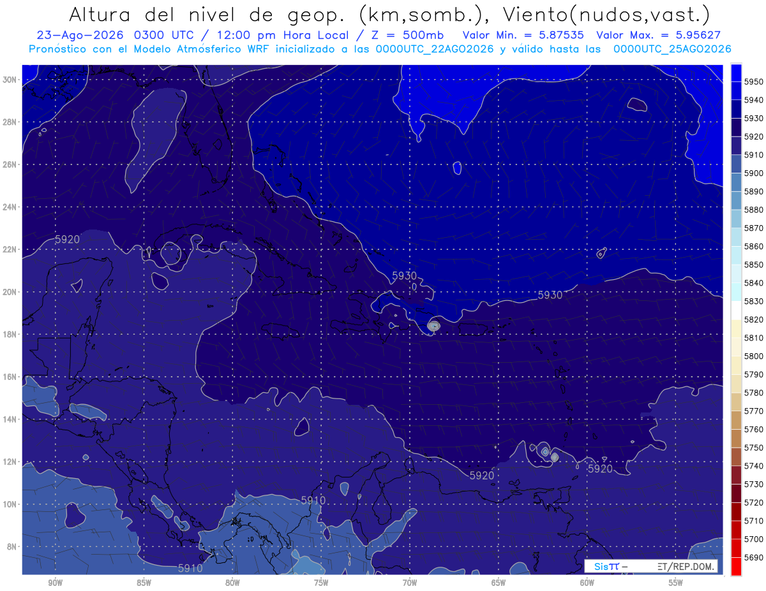Image resolution: width=766 pixels, height=591 pixels.
Task: Click the 12N latitude label
Action: [11, 462]
